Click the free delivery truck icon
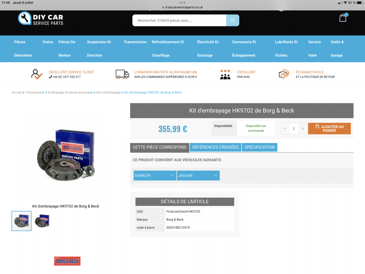This screenshot has width=365, height=274. [x=122, y=74]
